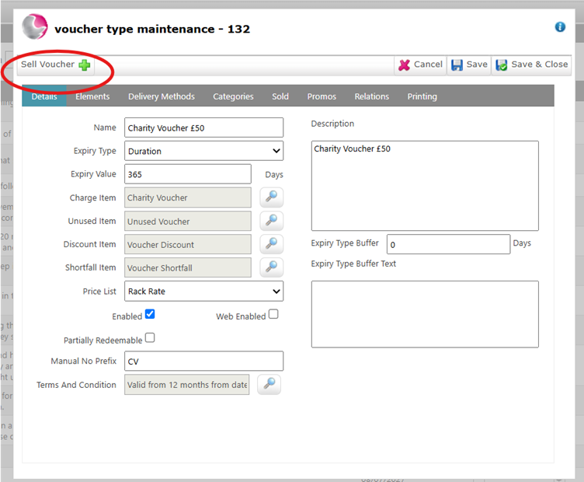Open the Unused Item lookup magnifier
Image resolution: width=584 pixels, height=482 pixels.
[x=272, y=221]
